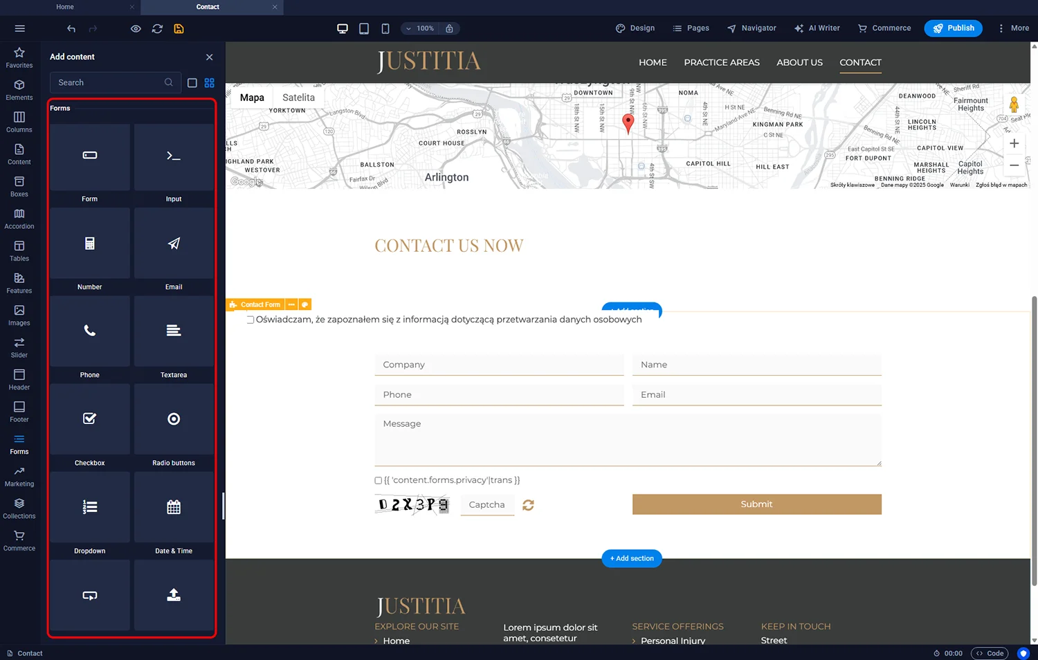The width and height of the screenshot is (1038, 660).
Task: Open the Pages menu
Action: coord(691,28)
